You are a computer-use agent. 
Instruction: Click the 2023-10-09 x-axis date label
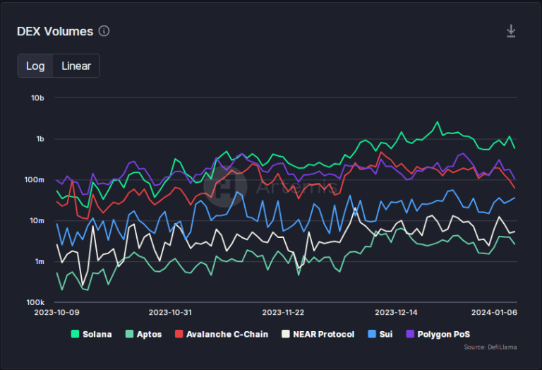click(x=57, y=311)
